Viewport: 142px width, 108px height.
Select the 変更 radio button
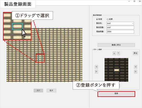(x=108, y=19)
